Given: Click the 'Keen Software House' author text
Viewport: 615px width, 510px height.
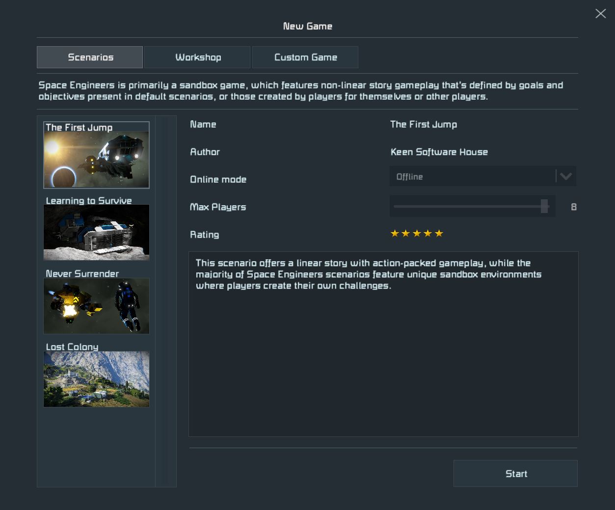Looking at the screenshot, I should coord(439,152).
